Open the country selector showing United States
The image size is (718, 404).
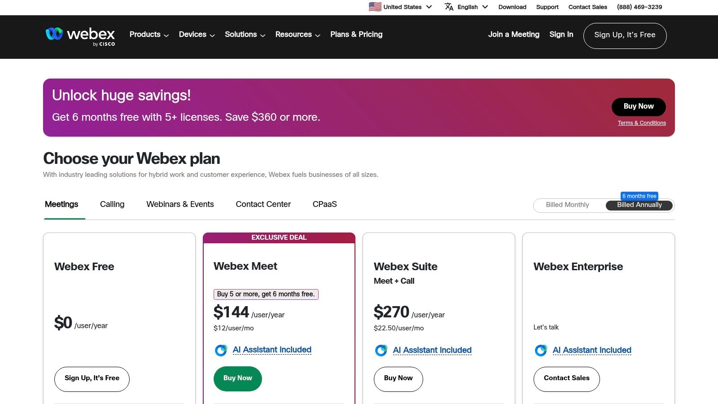(x=401, y=7)
